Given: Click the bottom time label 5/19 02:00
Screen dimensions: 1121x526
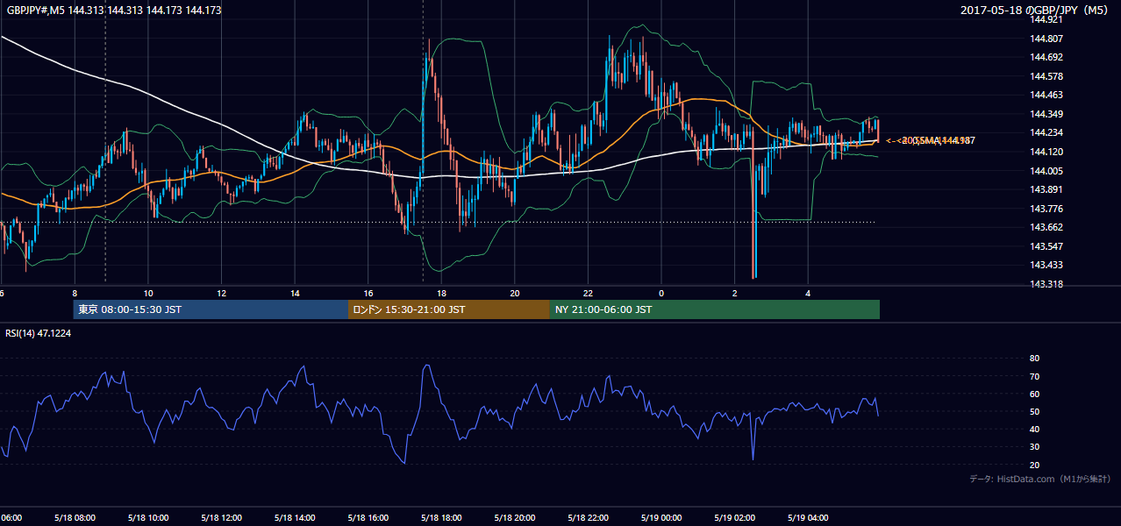Looking at the screenshot, I should point(735,517).
